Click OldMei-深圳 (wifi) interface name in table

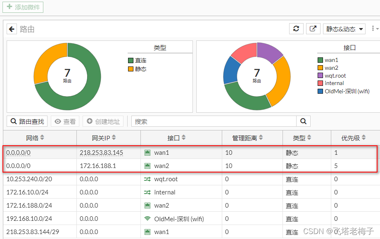pos(179,219)
